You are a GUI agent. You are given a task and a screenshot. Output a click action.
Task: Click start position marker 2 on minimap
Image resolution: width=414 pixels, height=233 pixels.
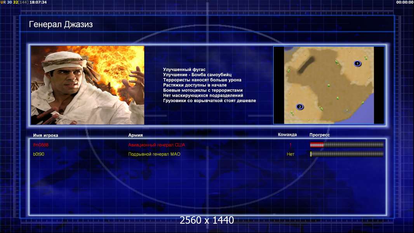299,107
